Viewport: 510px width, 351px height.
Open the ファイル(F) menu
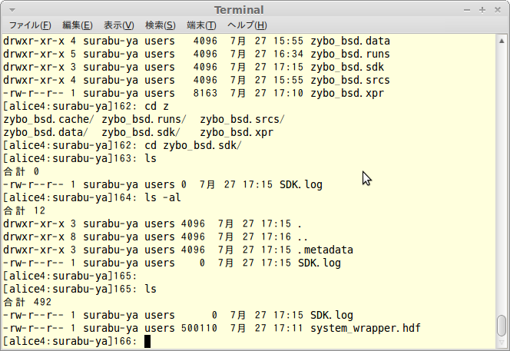point(30,25)
